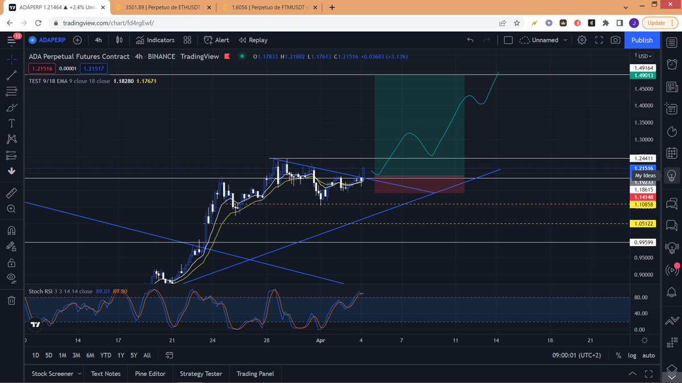Take a chart snapshot with the camera
The image size is (682, 383).
pyautogui.click(x=616, y=40)
